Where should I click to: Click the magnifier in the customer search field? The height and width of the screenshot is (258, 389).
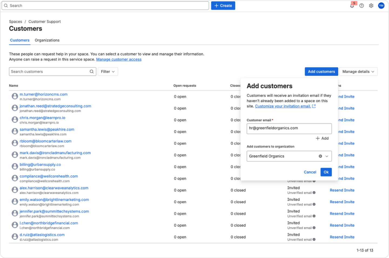[92, 71]
